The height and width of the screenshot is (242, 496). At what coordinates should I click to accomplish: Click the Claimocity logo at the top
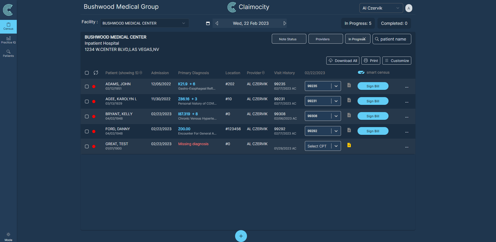click(232, 7)
